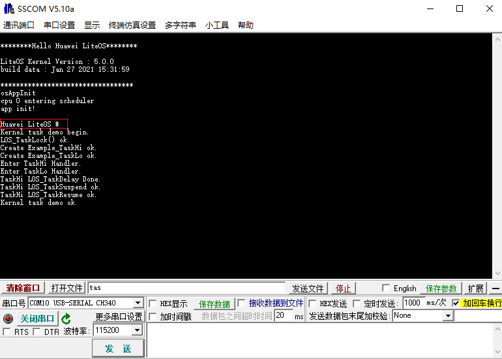502x359 pixels.
Task: Open the 串口设置 menu
Action: tap(59, 25)
